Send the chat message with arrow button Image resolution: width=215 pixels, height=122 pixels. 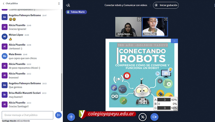click(x=58, y=115)
